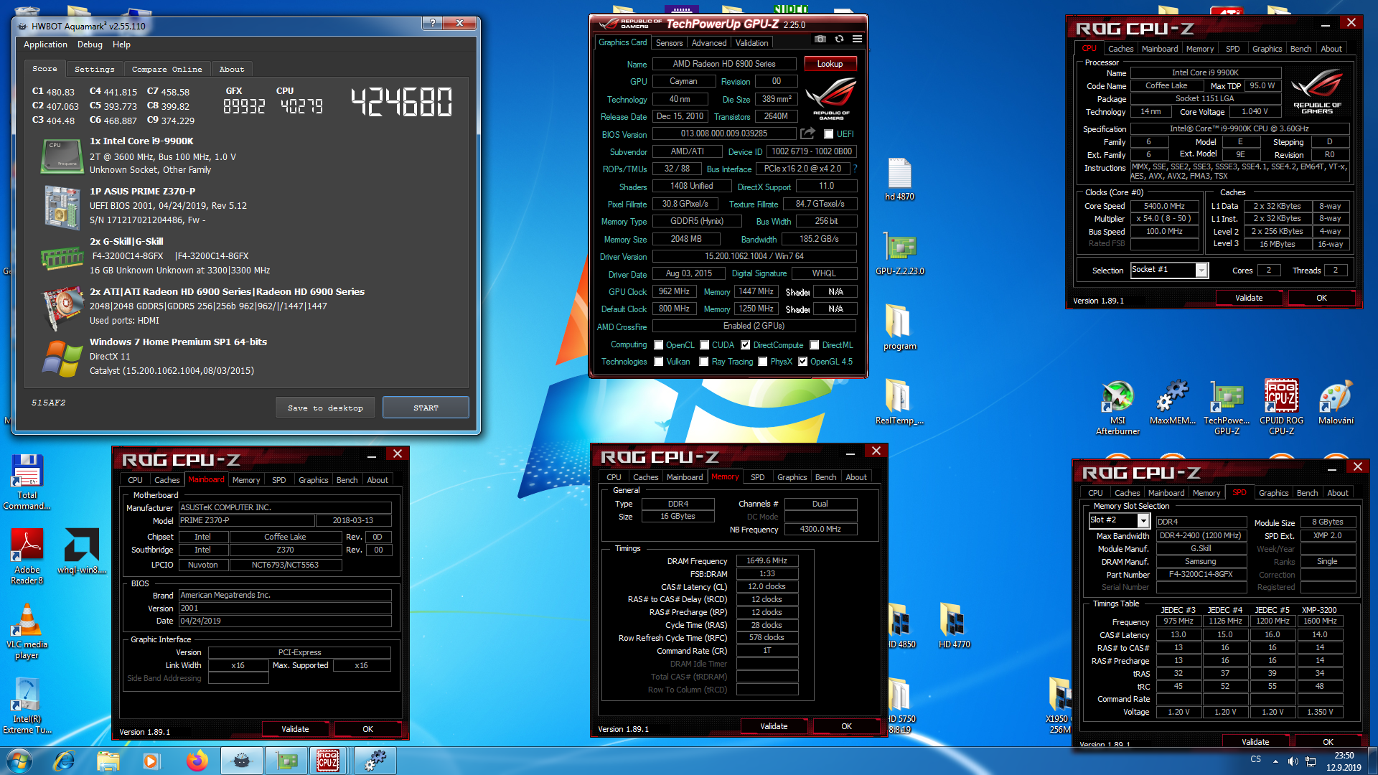Switch to the Sensors tab in GPU-Z
The height and width of the screenshot is (775, 1378).
click(669, 43)
